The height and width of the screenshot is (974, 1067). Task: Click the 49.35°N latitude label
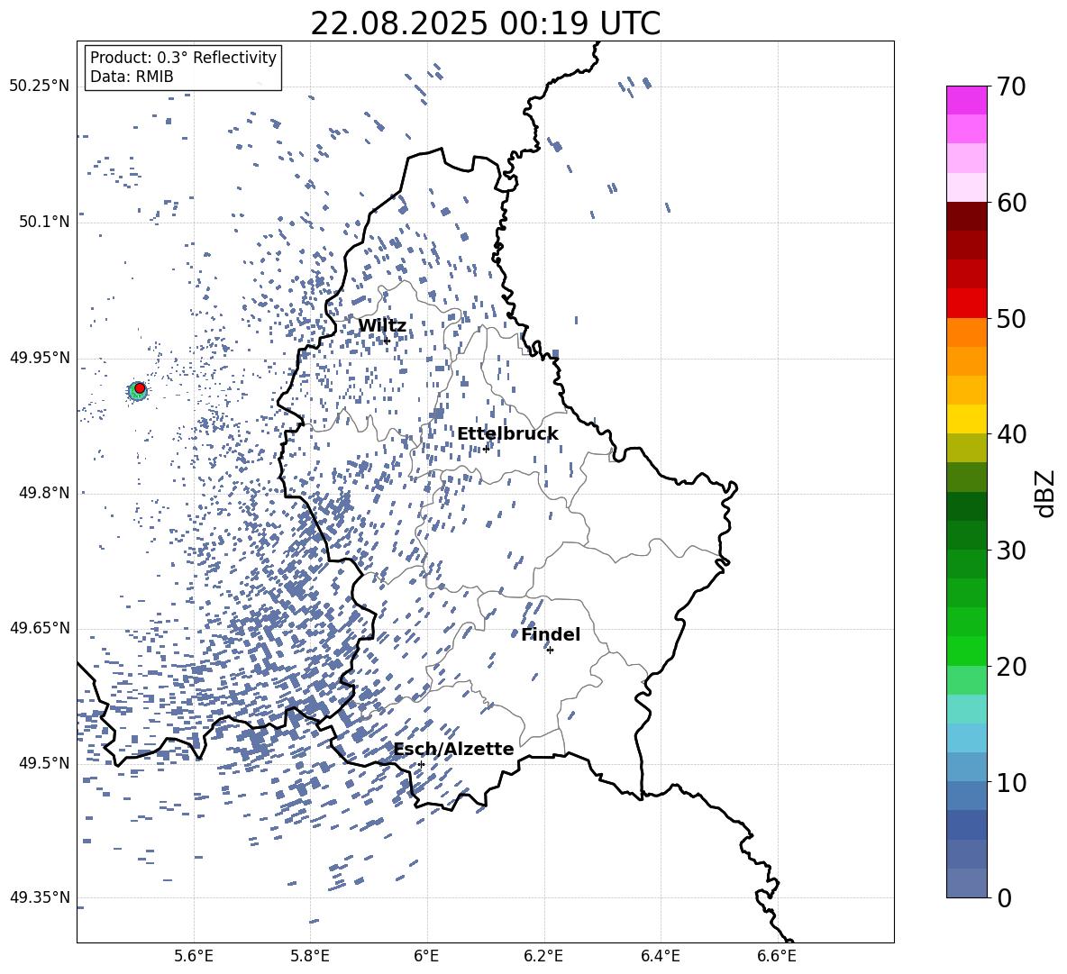40,897
